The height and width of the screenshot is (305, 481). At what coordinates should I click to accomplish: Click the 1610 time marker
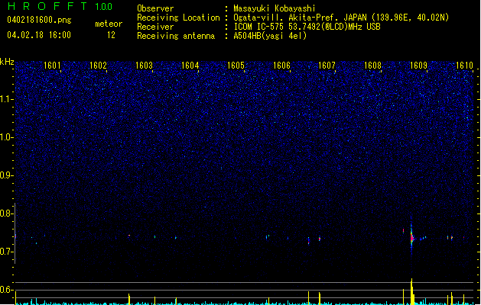(464, 66)
